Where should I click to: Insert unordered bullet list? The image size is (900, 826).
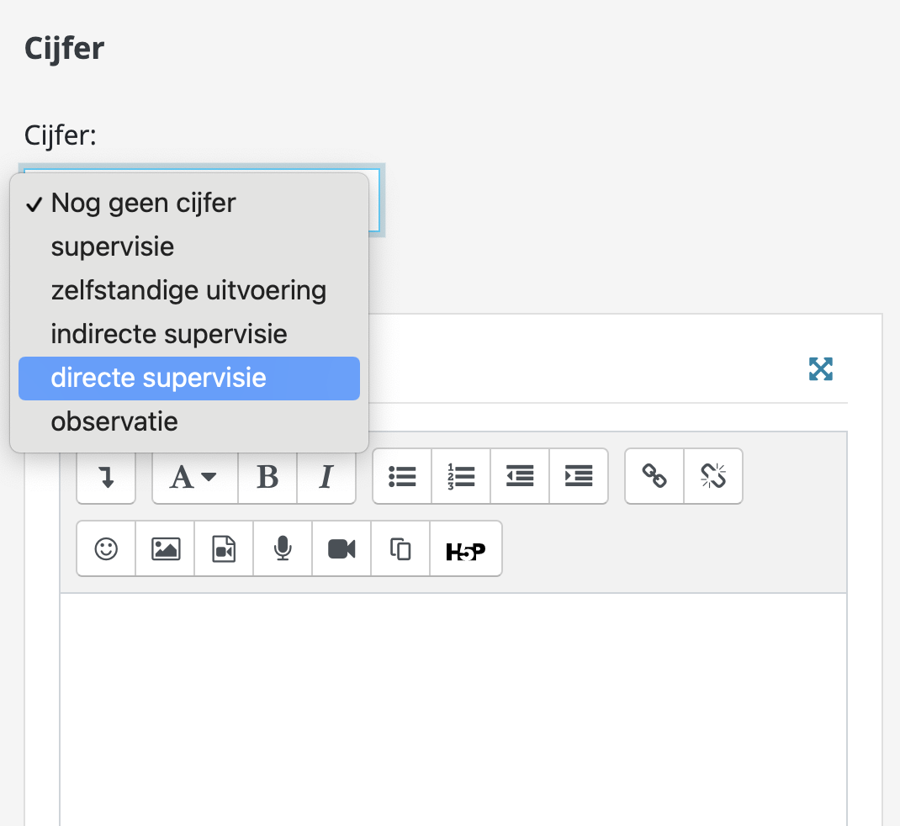[402, 476]
